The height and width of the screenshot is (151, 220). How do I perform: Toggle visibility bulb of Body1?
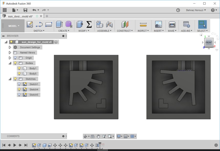[19, 68]
